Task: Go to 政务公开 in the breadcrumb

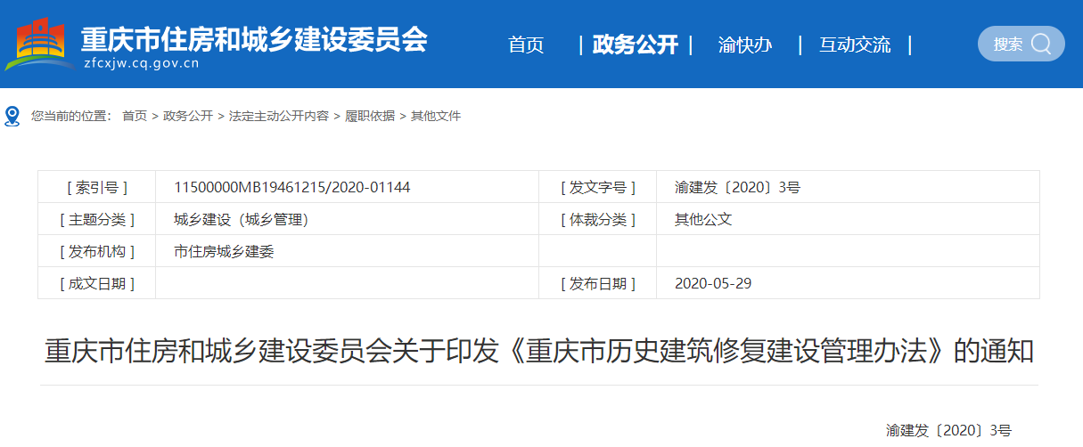Action: coord(188,116)
